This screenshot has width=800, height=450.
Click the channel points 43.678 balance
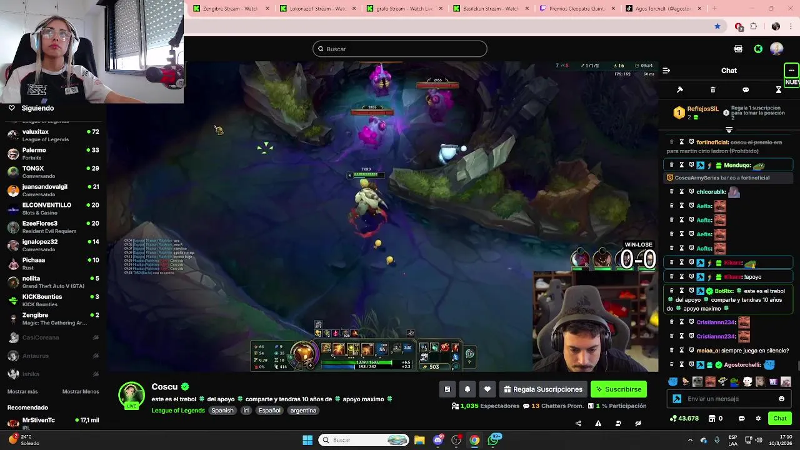point(684,419)
